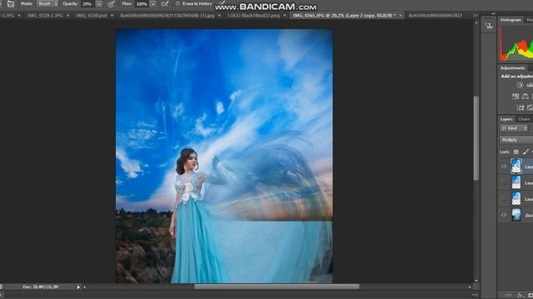Close the IMG_0330.psd tab
Image resolution: width=533 pixels, height=299 pixels.
click(x=112, y=16)
